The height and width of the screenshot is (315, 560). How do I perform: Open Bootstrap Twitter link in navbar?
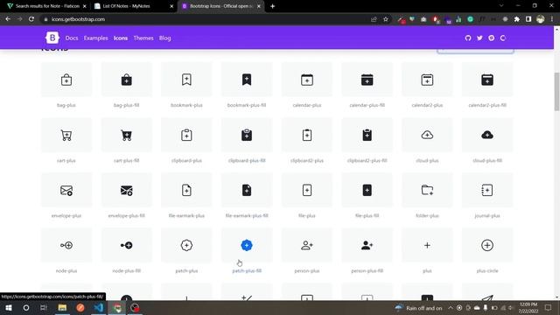(479, 38)
